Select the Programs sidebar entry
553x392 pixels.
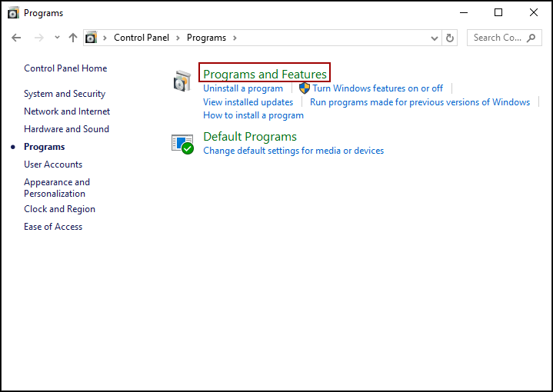point(45,147)
